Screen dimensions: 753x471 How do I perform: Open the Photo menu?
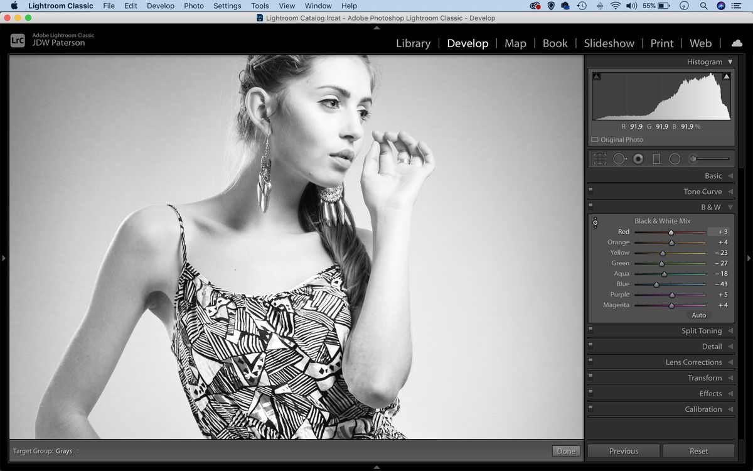tap(194, 6)
